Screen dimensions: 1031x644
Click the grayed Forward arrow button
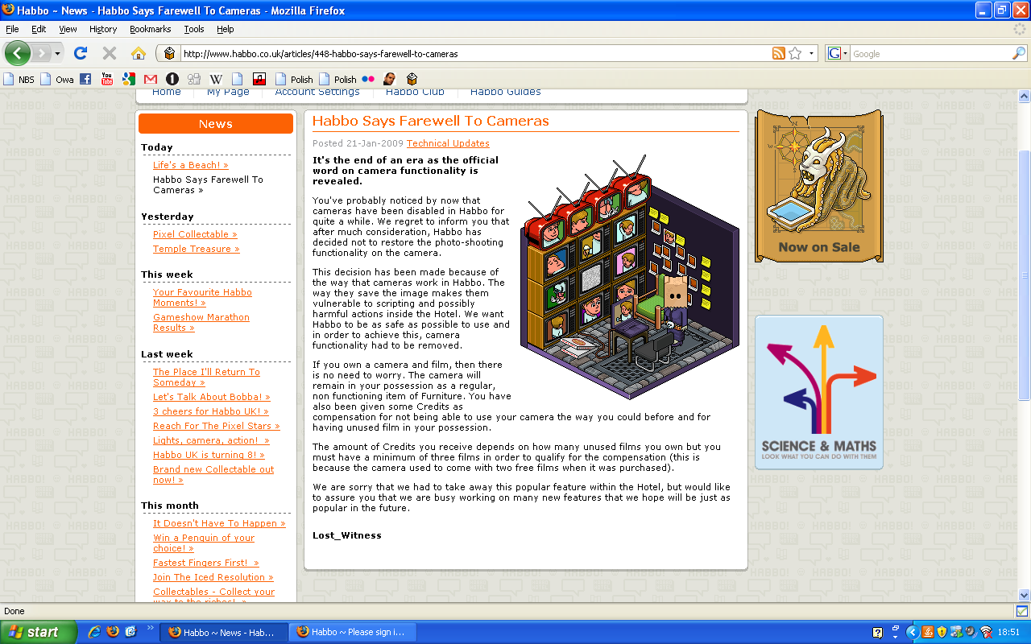pos(41,54)
